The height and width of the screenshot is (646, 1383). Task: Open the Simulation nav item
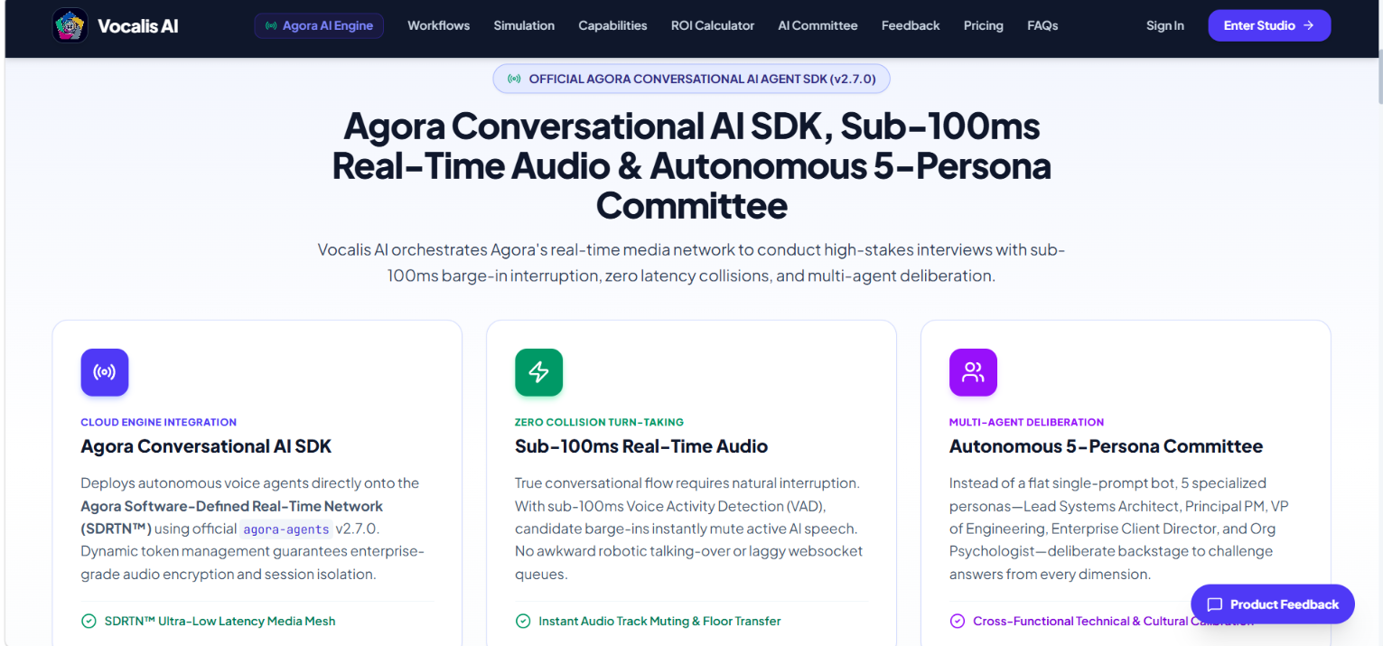pyautogui.click(x=524, y=25)
